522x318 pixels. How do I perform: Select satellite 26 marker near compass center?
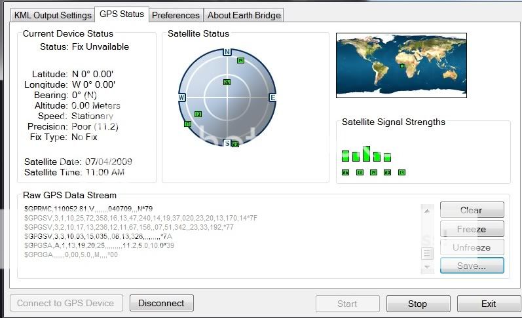pos(227,82)
